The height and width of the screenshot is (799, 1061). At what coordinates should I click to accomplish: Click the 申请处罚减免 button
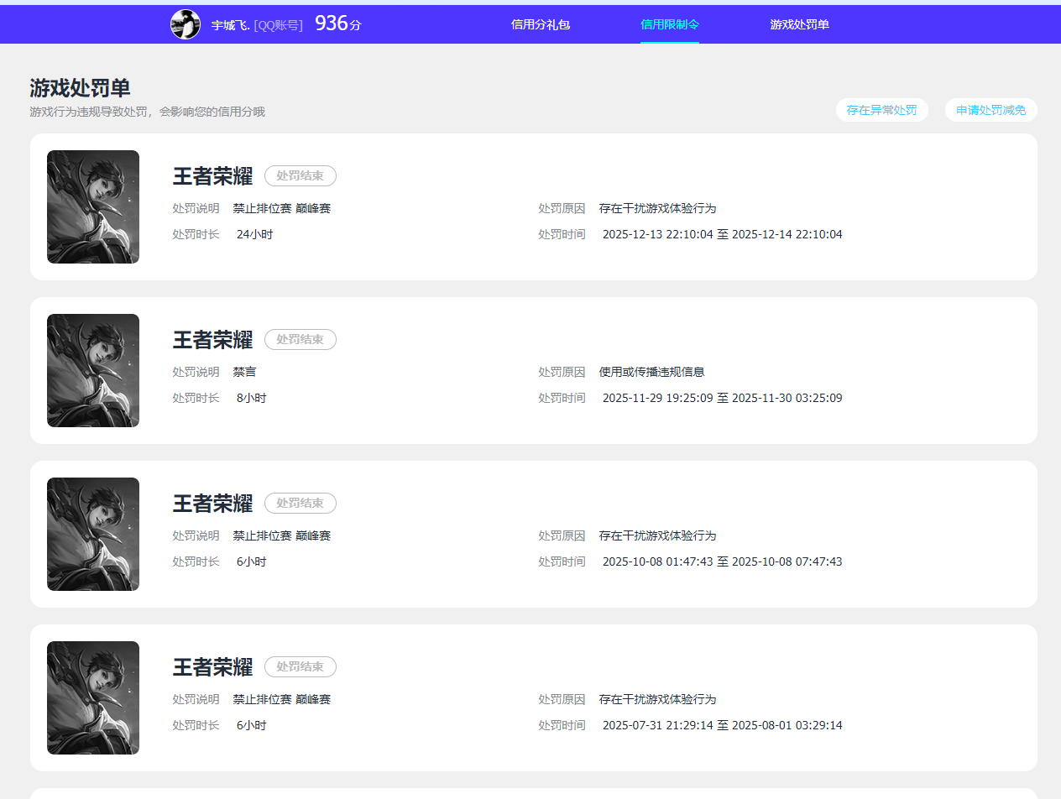pyautogui.click(x=990, y=110)
